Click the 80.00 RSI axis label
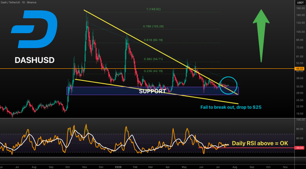The width and height of the screenshot is (306, 169). [300, 129]
